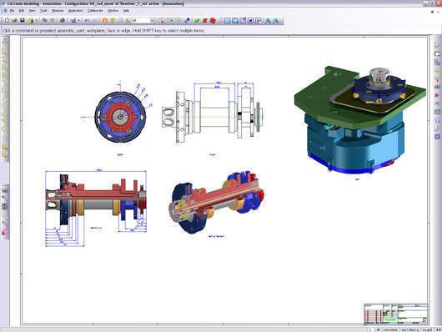Open the Window menu
Image resolution: width=442 pixels, height=332 pixels.
pos(113,11)
